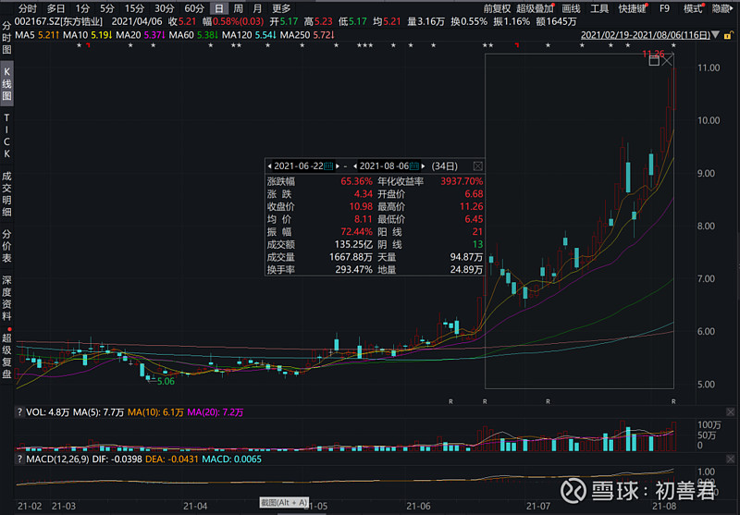The image size is (740, 515).
Task: Open the 更多 periods menu
Action: pyautogui.click(x=281, y=8)
